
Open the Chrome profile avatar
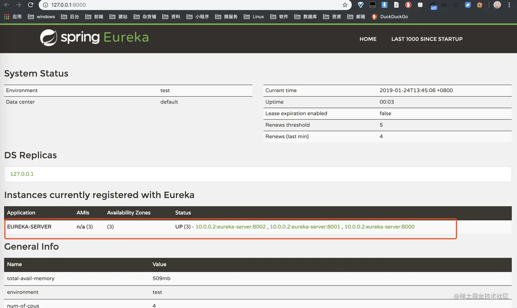[497, 5]
